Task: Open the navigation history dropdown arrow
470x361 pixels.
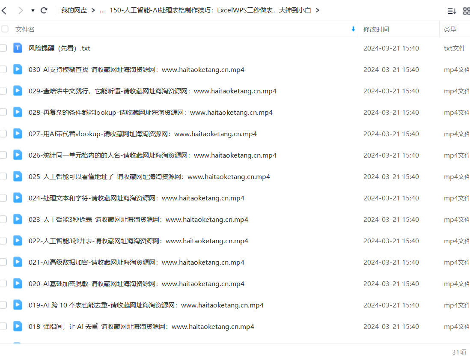Action: pos(33,11)
